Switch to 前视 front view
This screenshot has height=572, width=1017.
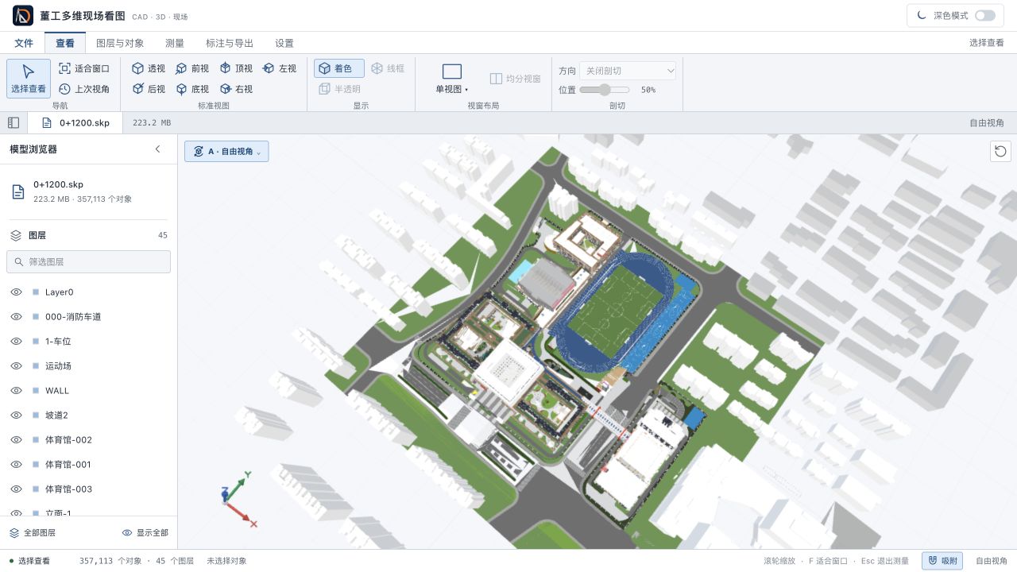point(192,68)
